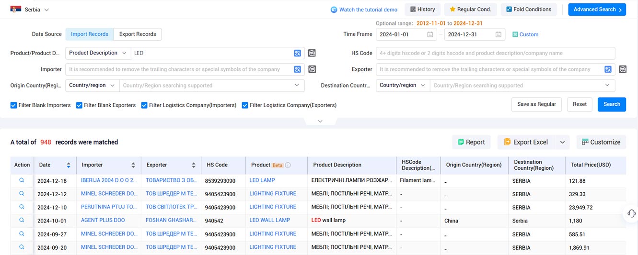Click the translate icon in Importer field
The width and height of the screenshot is (638, 255).
click(298, 69)
